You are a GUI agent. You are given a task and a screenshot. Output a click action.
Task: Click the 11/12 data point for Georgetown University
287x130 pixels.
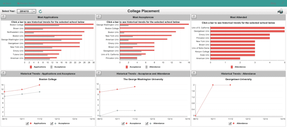[x=230, y=85]
